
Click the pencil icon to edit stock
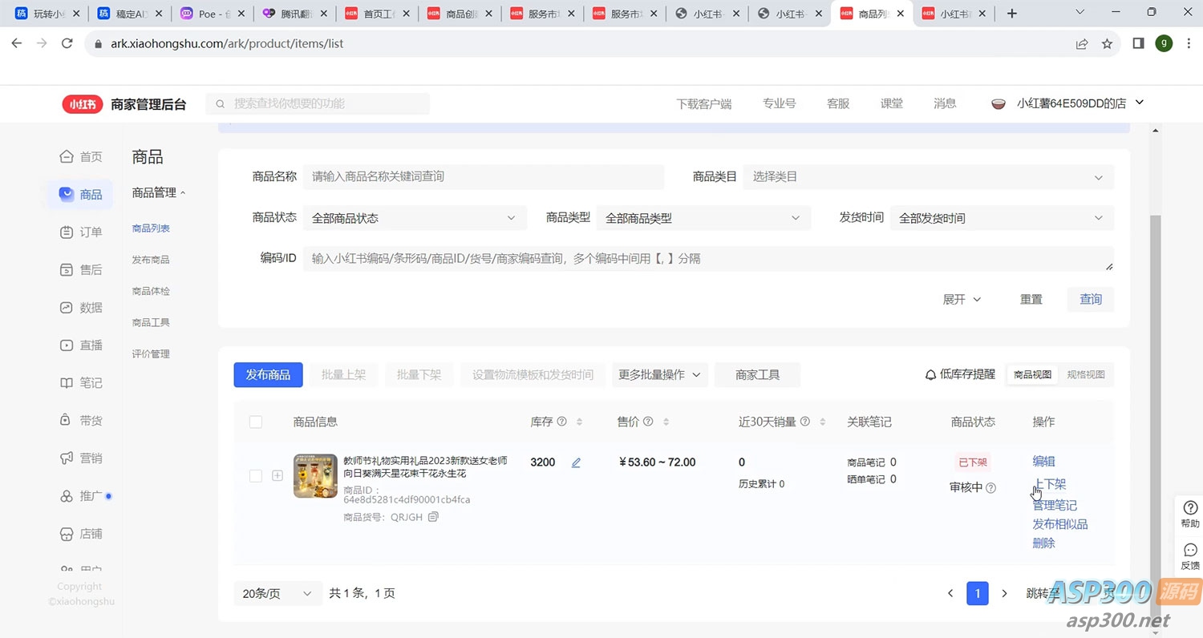click(576, 462)
